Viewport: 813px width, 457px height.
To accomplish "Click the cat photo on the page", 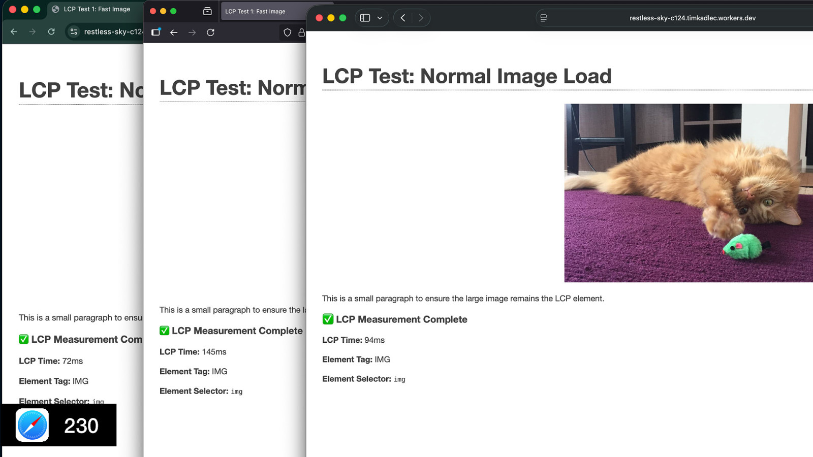I will (688, 193).
